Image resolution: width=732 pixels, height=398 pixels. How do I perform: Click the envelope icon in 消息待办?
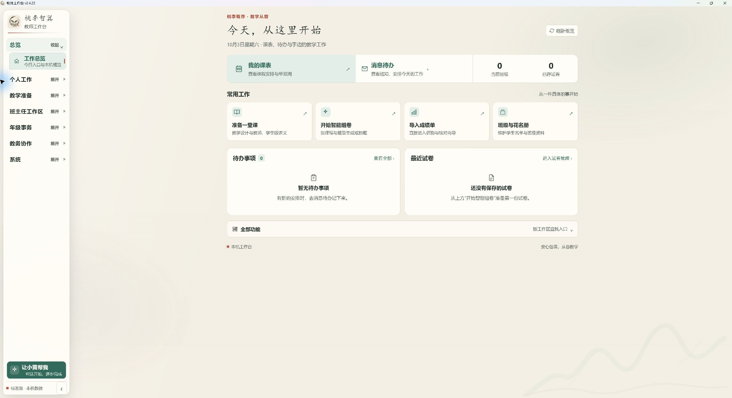[365, 69]
